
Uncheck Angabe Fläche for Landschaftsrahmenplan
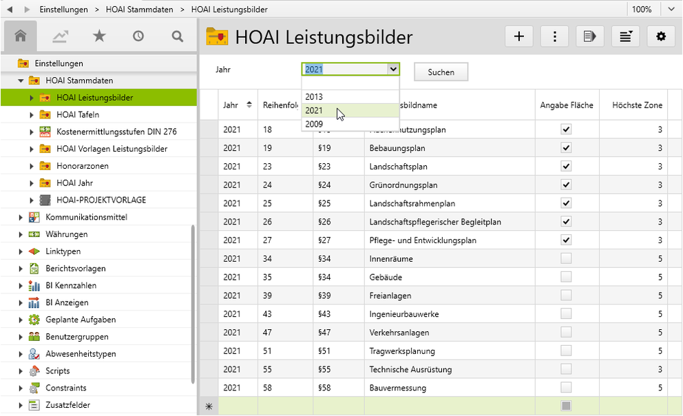566,203
